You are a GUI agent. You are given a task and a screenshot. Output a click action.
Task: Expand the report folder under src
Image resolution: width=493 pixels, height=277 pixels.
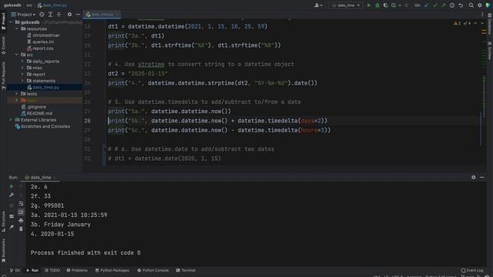(x=22, y=75)
